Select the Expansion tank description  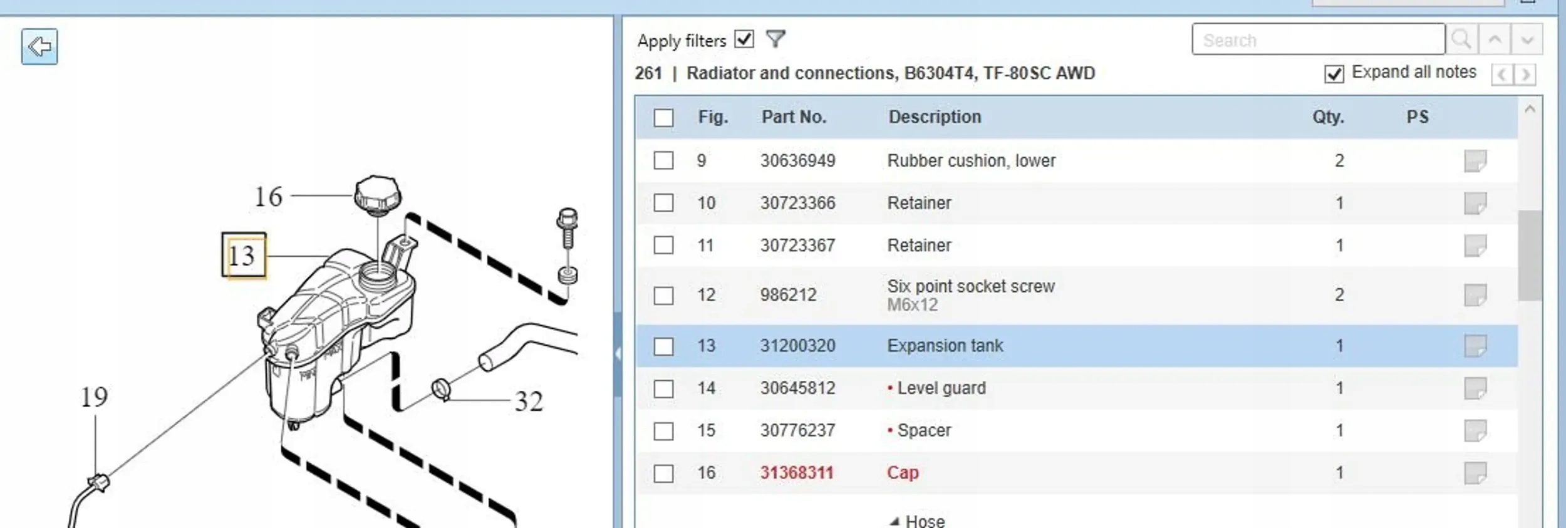coord(945,346)
